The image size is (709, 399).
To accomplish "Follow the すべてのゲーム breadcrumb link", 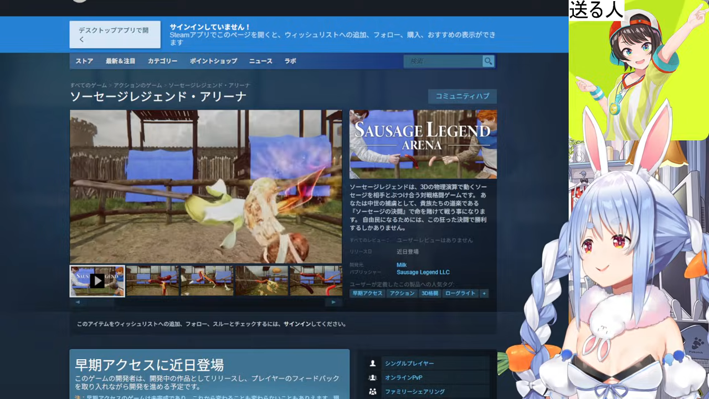I will [89, 85].
